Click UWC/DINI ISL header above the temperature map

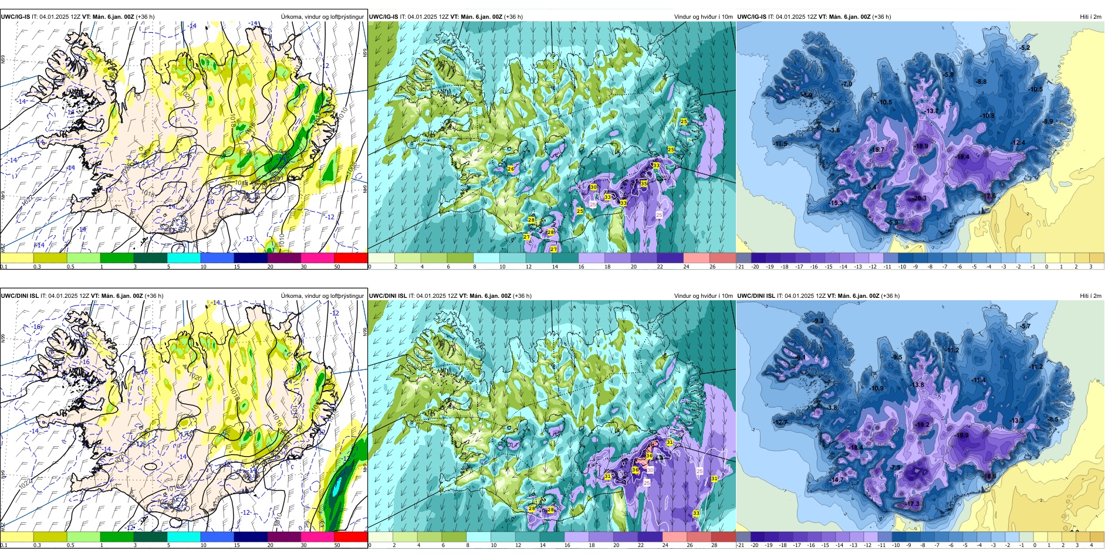[756, 296]
